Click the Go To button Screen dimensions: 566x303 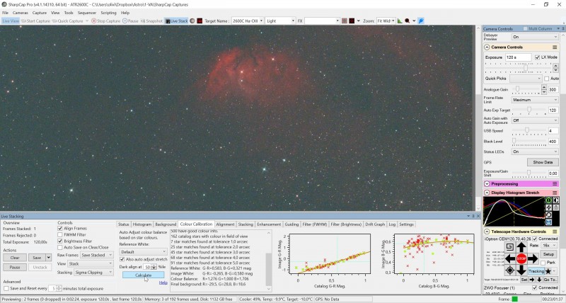(x=550, y=280)
